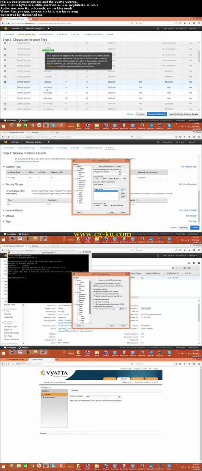This screenshot has height=471, width=202.
Task: Click the blue Launch button on the review page
Action: pos(195,228)
